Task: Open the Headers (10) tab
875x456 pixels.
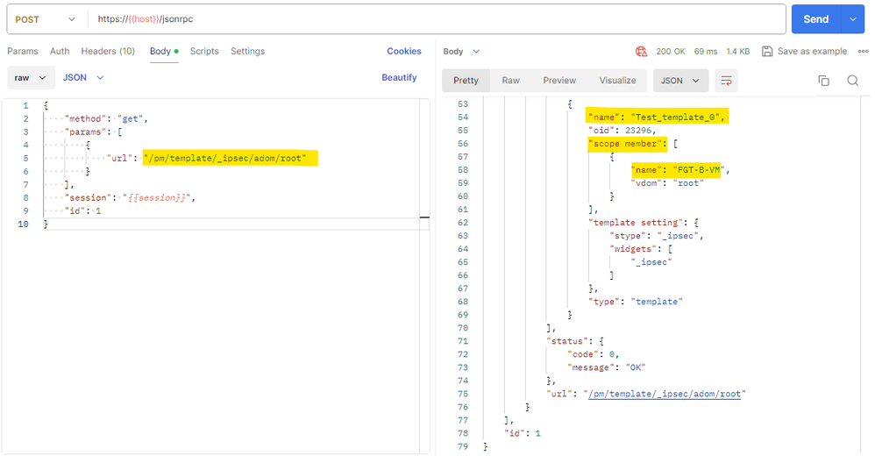Action: pyautogui.click(x=108, y=52)
